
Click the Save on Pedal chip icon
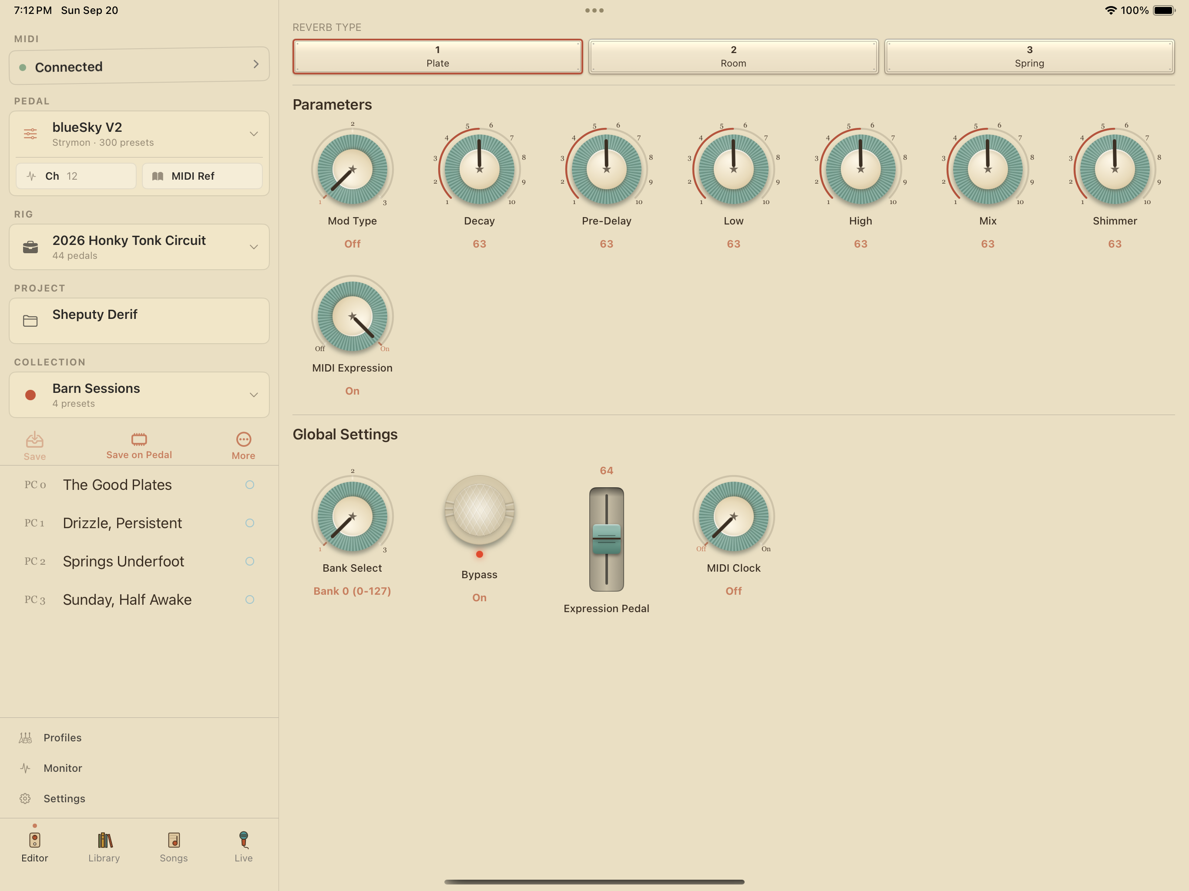[x=139, y=439]
